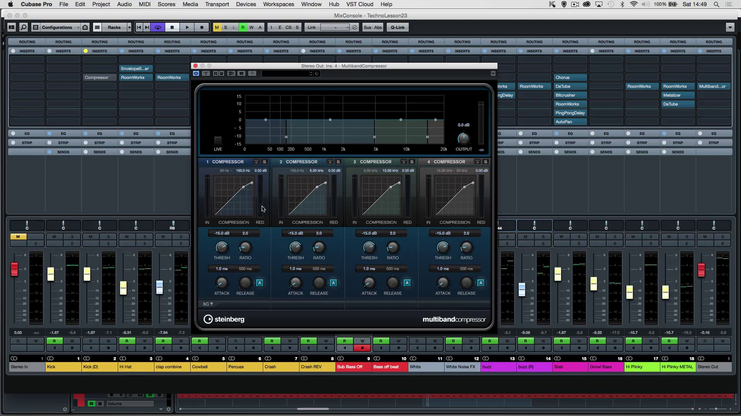Open the Wi-Fi status menu icon
This screenshot has width=741, height=416.
click(634, 4)
